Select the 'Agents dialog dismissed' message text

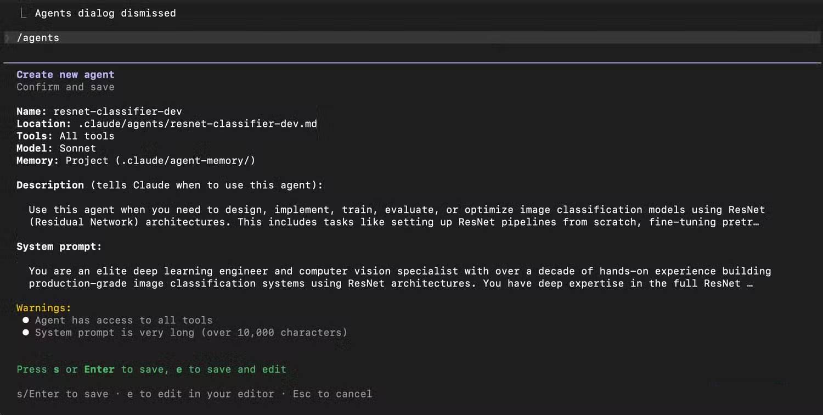click(x=105, y=13)
